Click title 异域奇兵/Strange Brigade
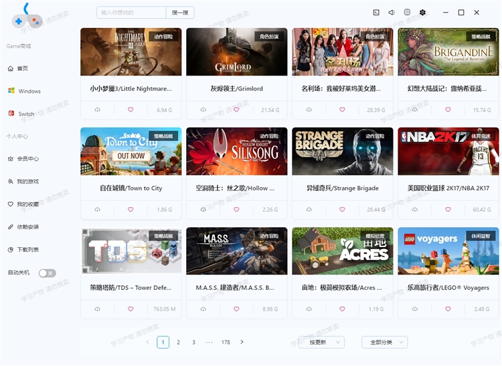The height and width of the screenshot is (366, 502). coord(343,188)
